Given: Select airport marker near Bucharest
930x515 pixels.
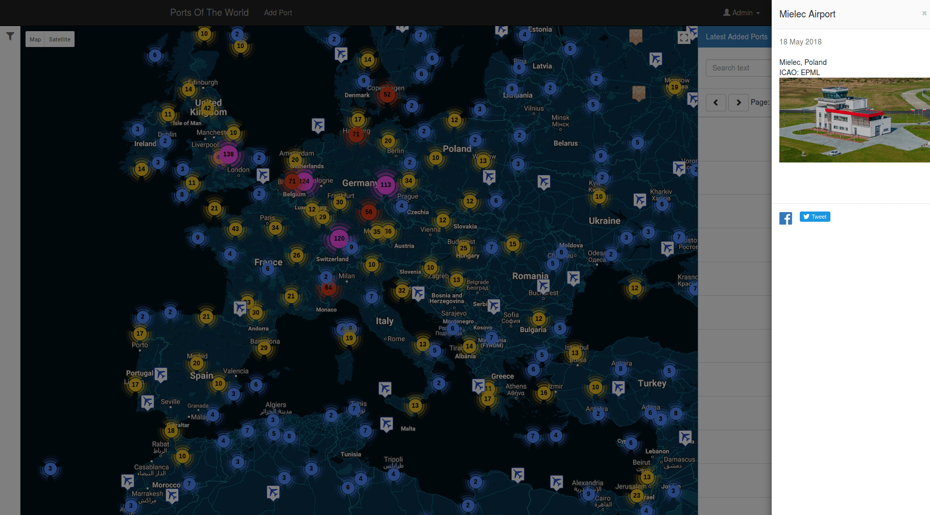Looking at the screenshot, I should coord(543,286).
